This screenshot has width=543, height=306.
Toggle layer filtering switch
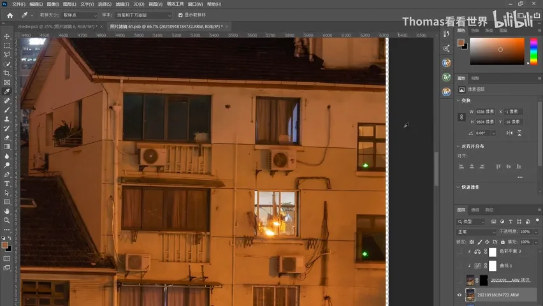click(537, 221)
